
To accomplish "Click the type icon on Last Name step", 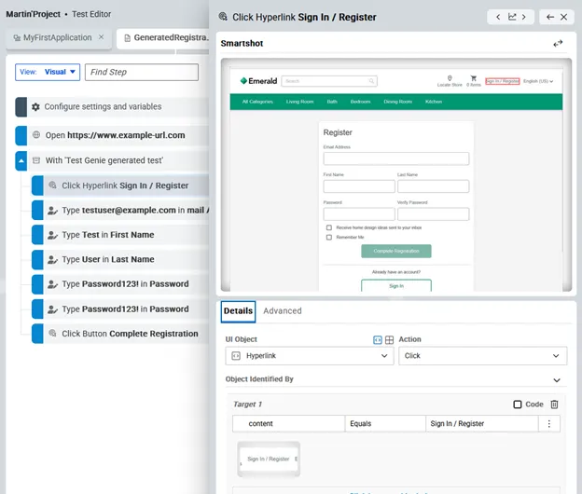I will pos(53,260).
